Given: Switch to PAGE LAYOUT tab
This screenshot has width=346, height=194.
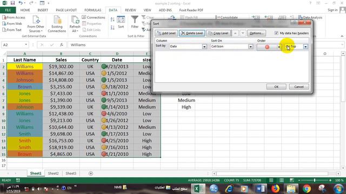Looking at the screenshot, I should [x=66, y=10].
